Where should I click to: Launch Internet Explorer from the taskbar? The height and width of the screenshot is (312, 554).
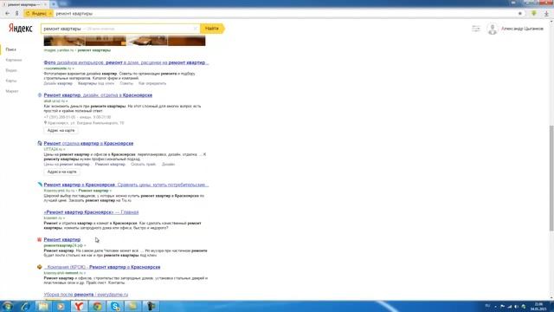(x=25, y=306)
